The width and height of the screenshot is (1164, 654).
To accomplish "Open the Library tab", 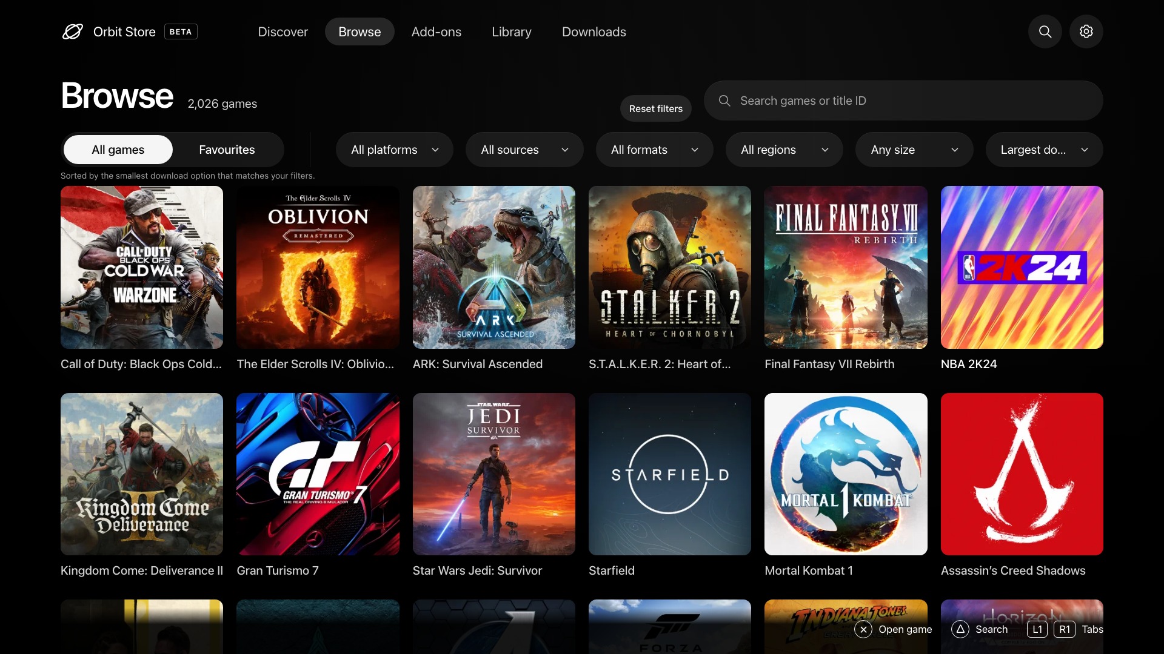I will pyautogui.click(x=512, y=31).
